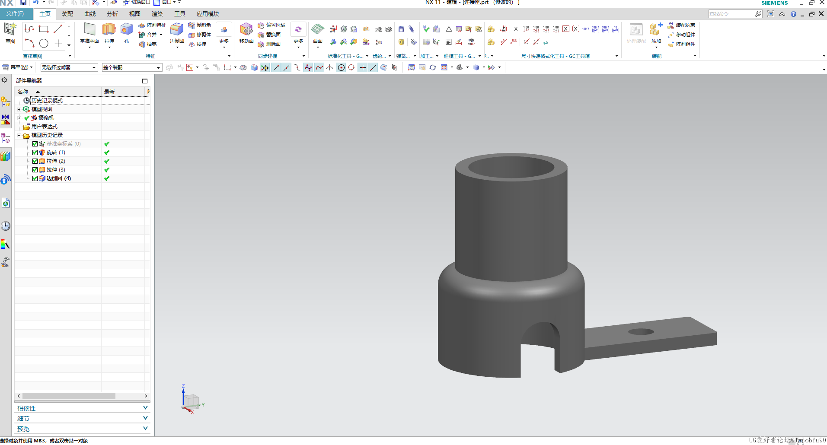The width and height of the screenshot is (827, 445).
Task: Switch to the 应用模块 ribbon tab
Action: pyautogui.click(x=208, y=14)
